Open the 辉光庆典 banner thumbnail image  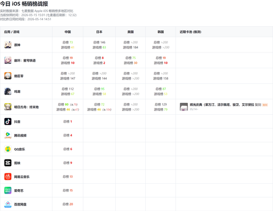(184, 107)
